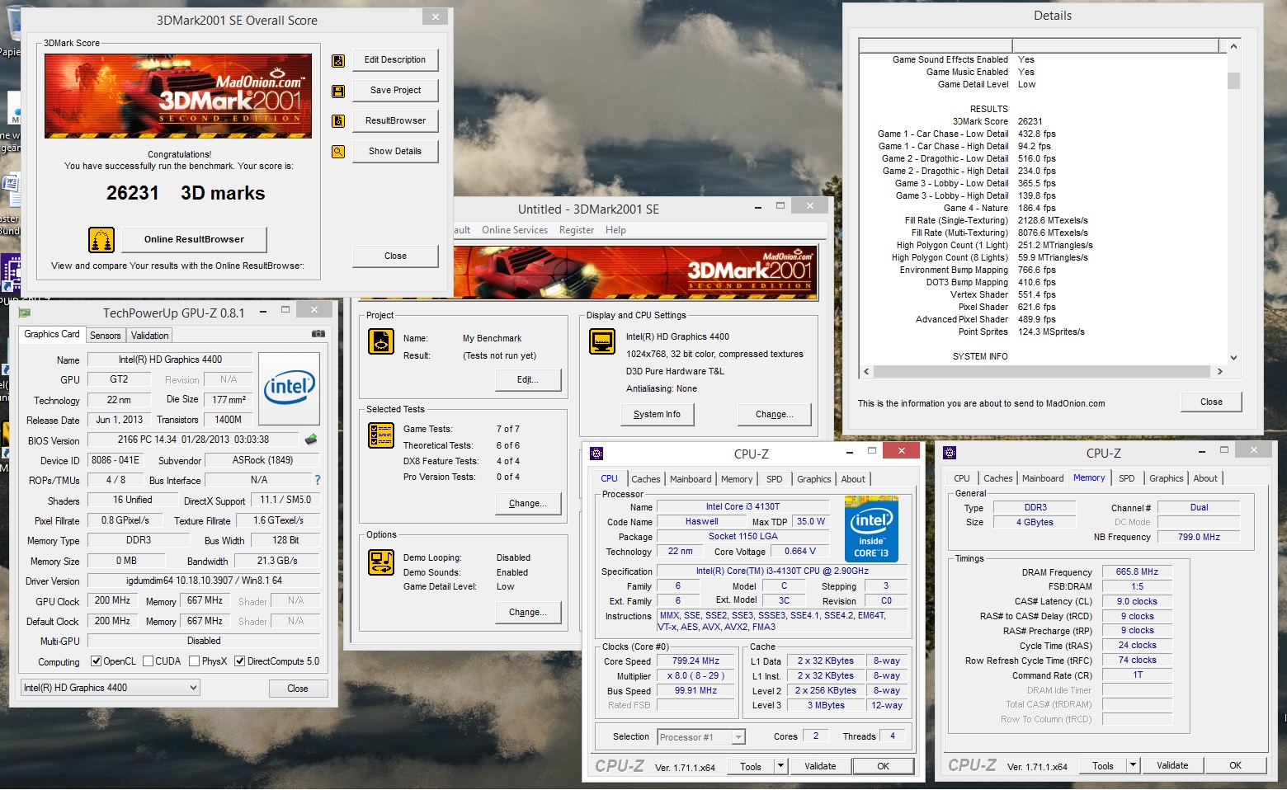Open Online Services menu in 3DMark2001

pyautogui.click(x=515, y=230)
